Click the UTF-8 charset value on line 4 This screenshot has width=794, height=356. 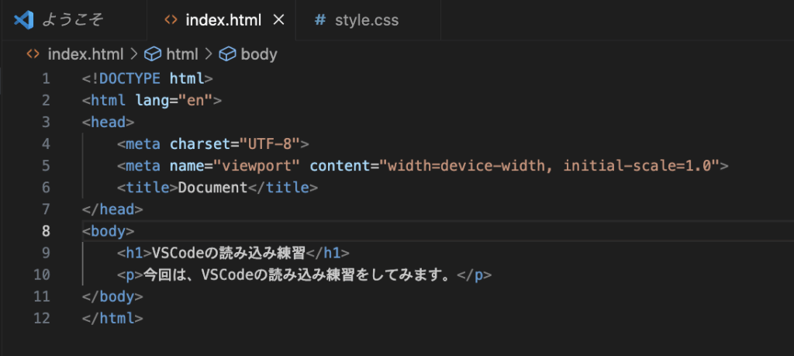[x=269, y=143]
